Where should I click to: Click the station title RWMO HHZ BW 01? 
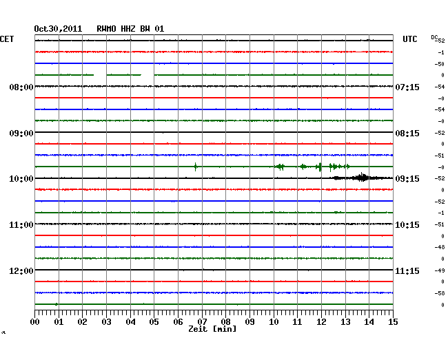130,29
